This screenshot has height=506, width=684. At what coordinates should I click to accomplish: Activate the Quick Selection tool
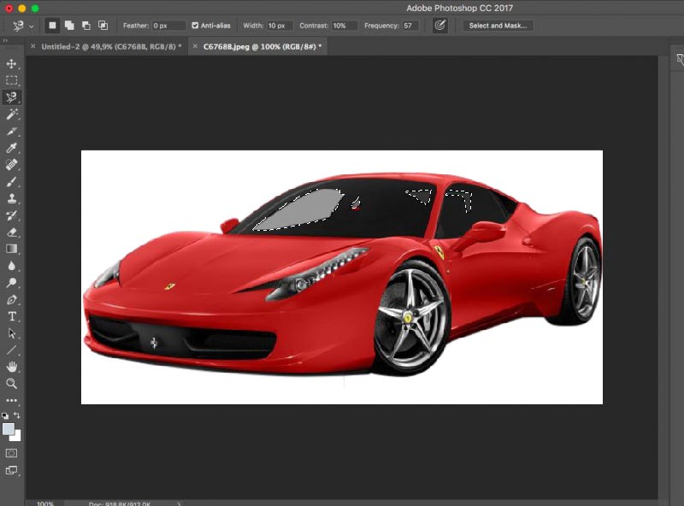pyautogui.click(x=12, y=115)
